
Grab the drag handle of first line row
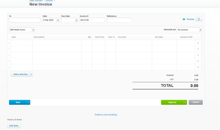coord(9,43)
